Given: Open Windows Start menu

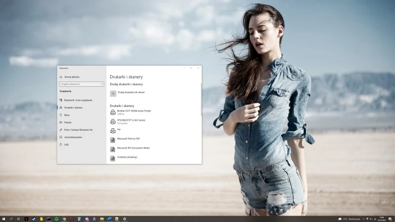Looking at the screenshot, I should pos(3,219).
